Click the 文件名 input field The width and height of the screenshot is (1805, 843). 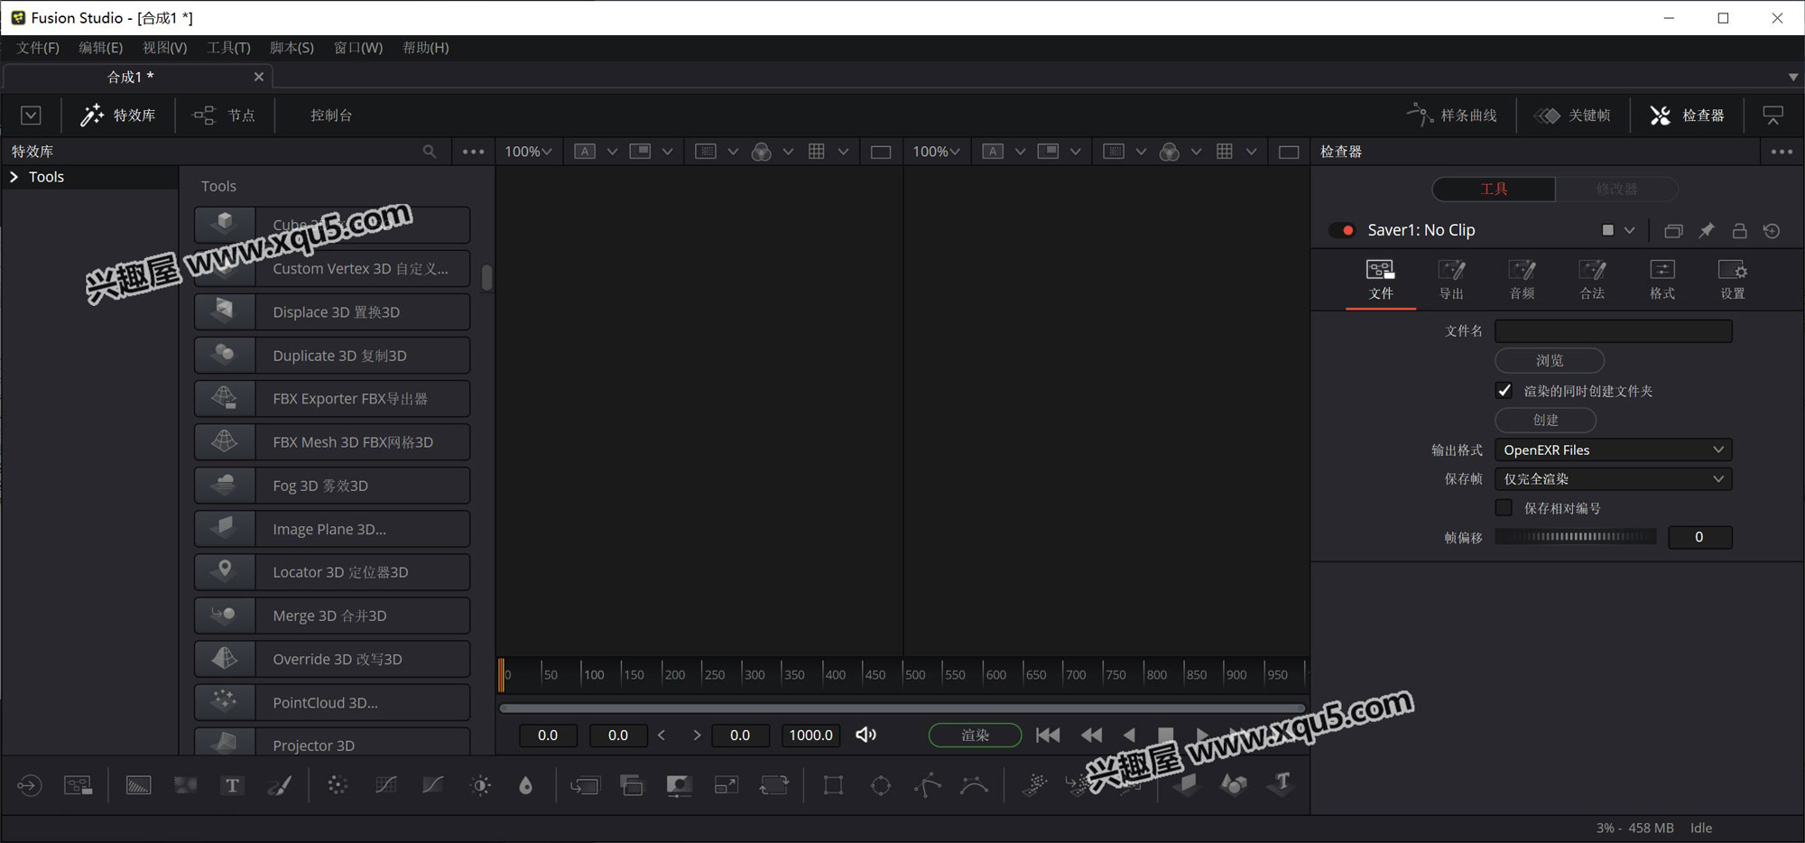(1614, 331)
